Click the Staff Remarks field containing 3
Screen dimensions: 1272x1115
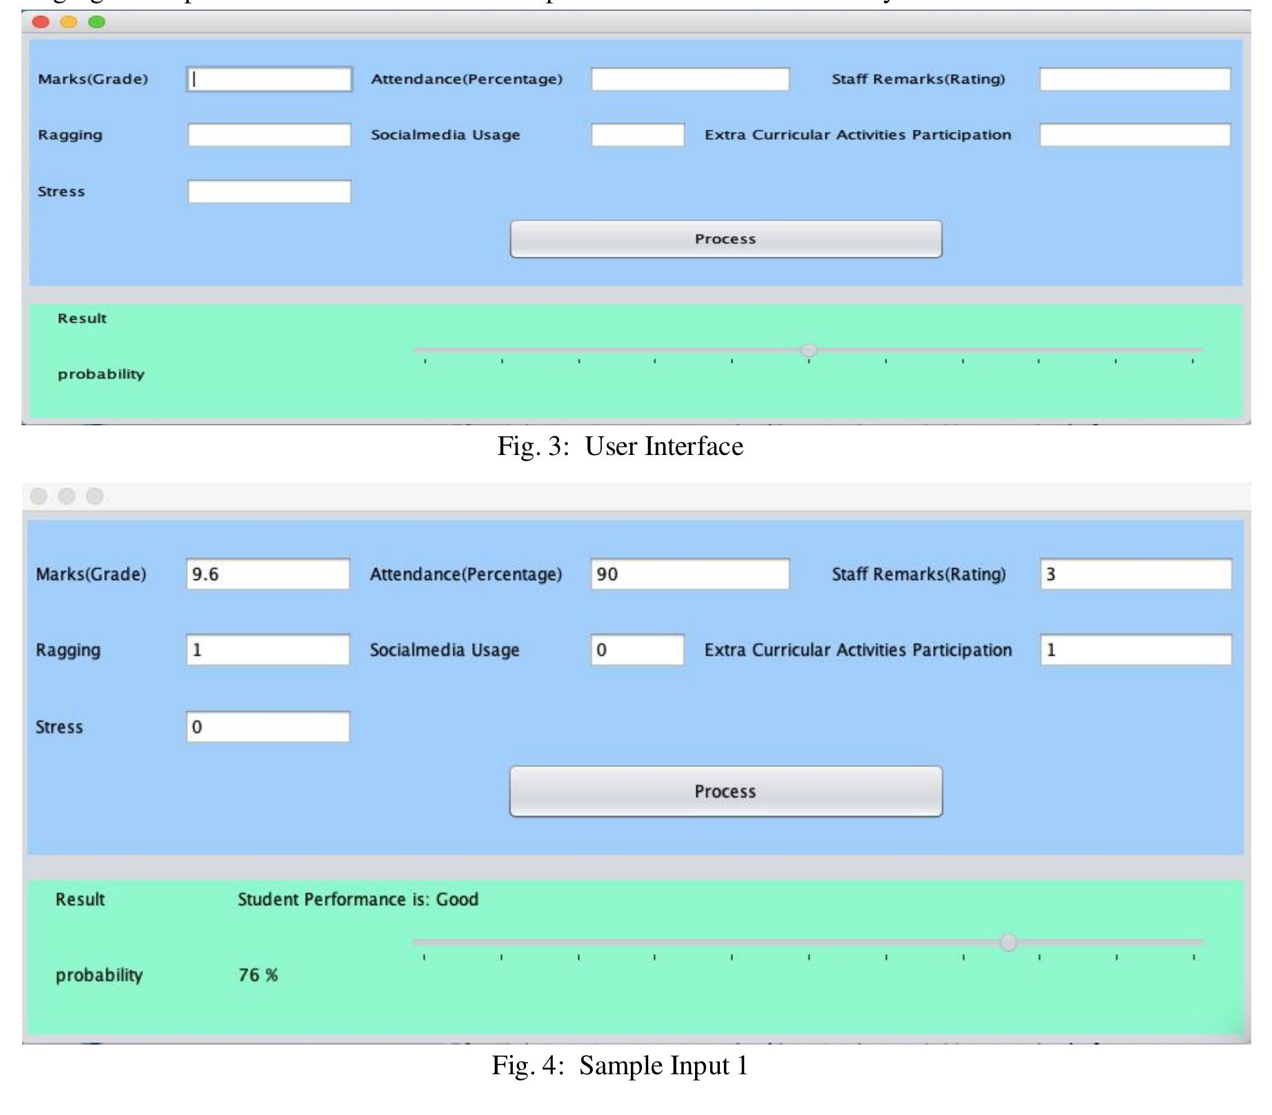pyautogui.click(x=1136, y=574)
